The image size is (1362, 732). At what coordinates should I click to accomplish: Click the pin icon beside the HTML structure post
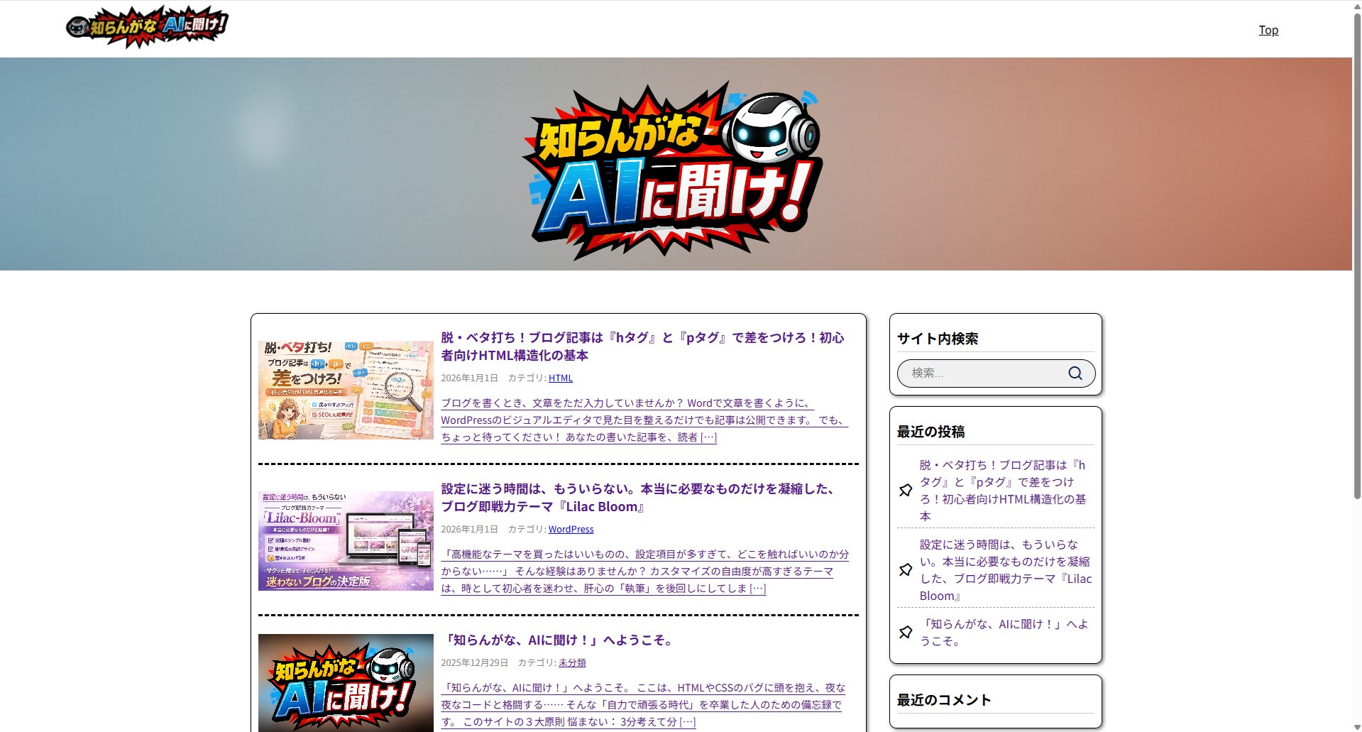pos(906,491)
